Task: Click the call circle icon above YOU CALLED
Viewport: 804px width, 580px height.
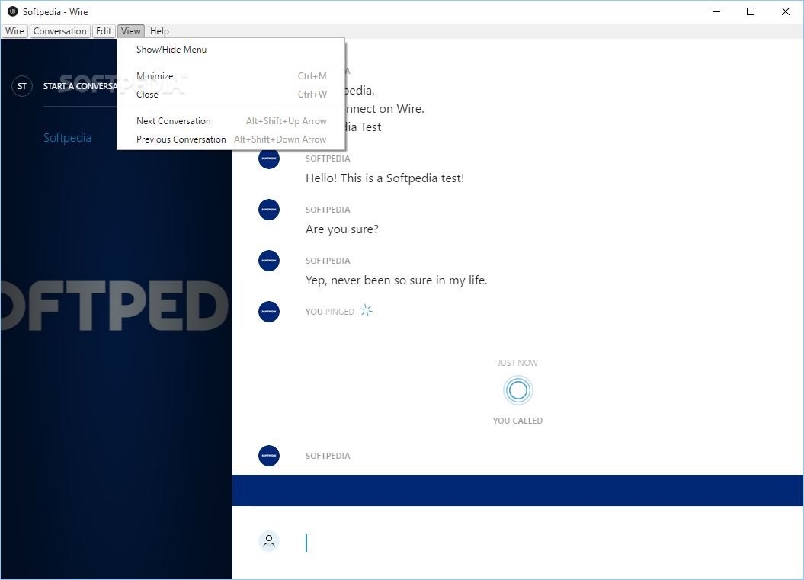Action: pyautogui.click(x=518, y=390)
